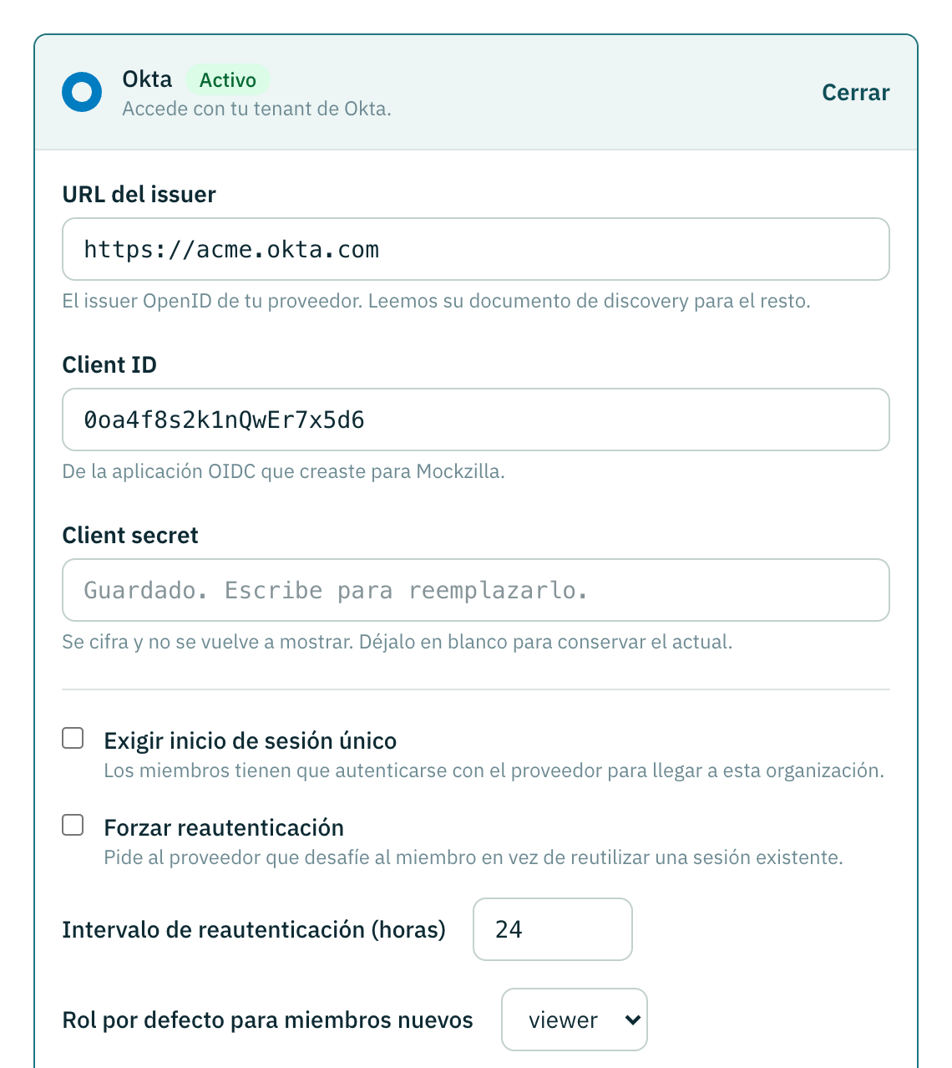Viewport: 952px width, 1068px height.
Task: Click 'Rol por defecto para miembros nuevos' label
Action: pos(268,1020)
